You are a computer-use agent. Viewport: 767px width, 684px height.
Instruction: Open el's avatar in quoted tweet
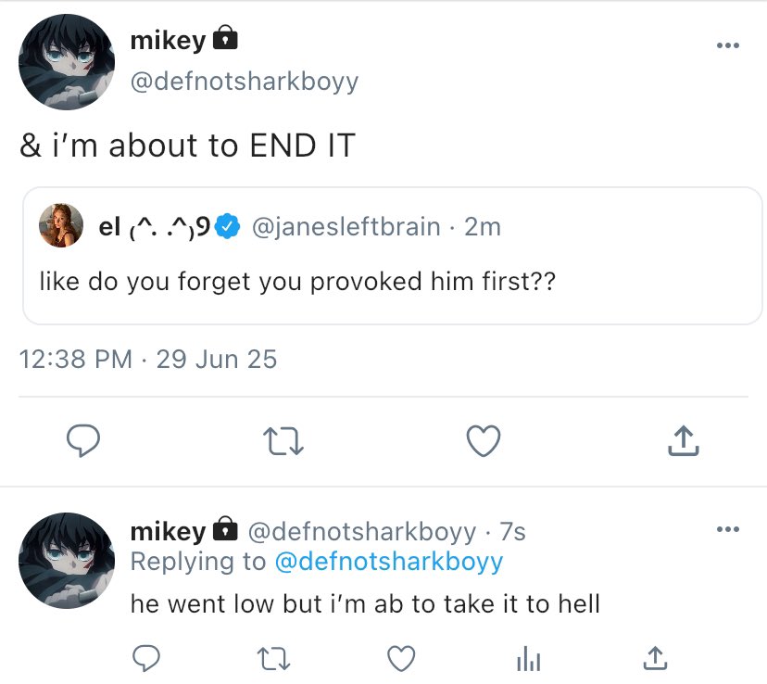pos(61,225)
